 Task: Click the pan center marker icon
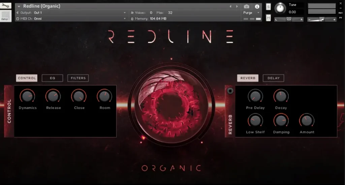289,20
